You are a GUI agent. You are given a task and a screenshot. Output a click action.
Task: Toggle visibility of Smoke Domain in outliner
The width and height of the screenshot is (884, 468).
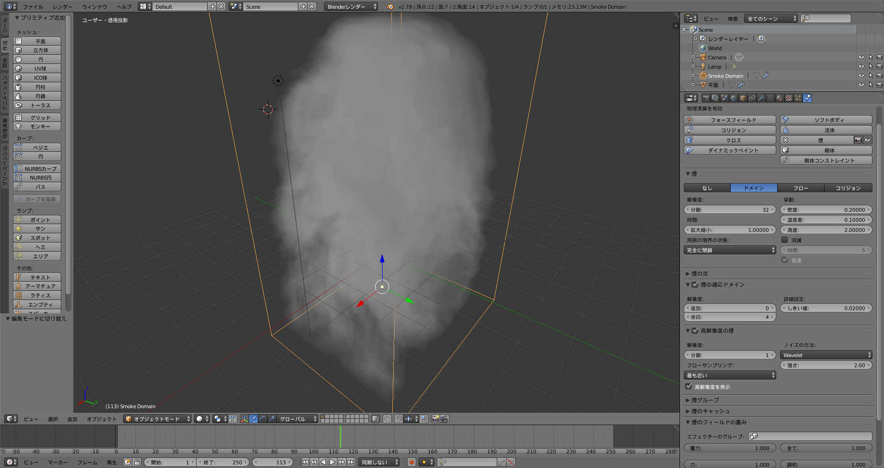point(861,75)
